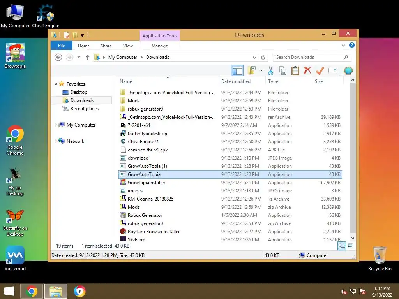Select Desktop under Favorites
Image resolution: width=399 pixels, height=299 pixels.
(79, 92)
